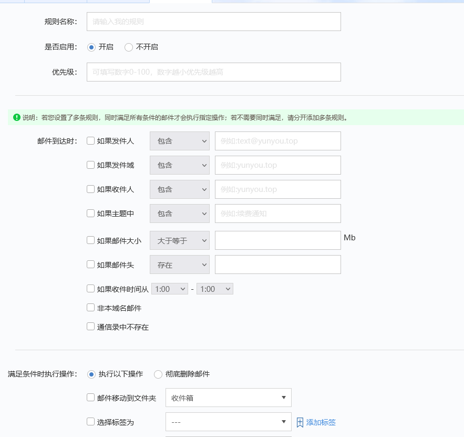Check the 邮件移动到文件夹 option
The height and width of the screenshot is (437, 464).
(x=90, y=398)
